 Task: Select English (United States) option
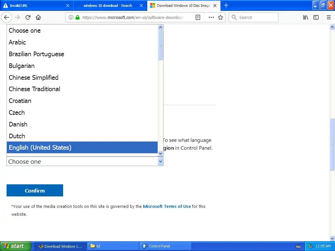click(82, 147)
